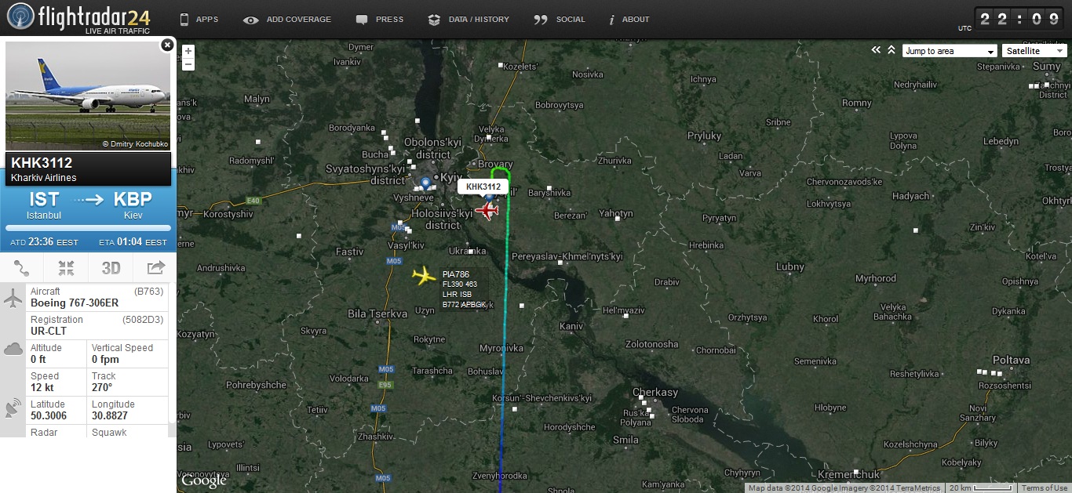Open the About menu

point(629,20)
